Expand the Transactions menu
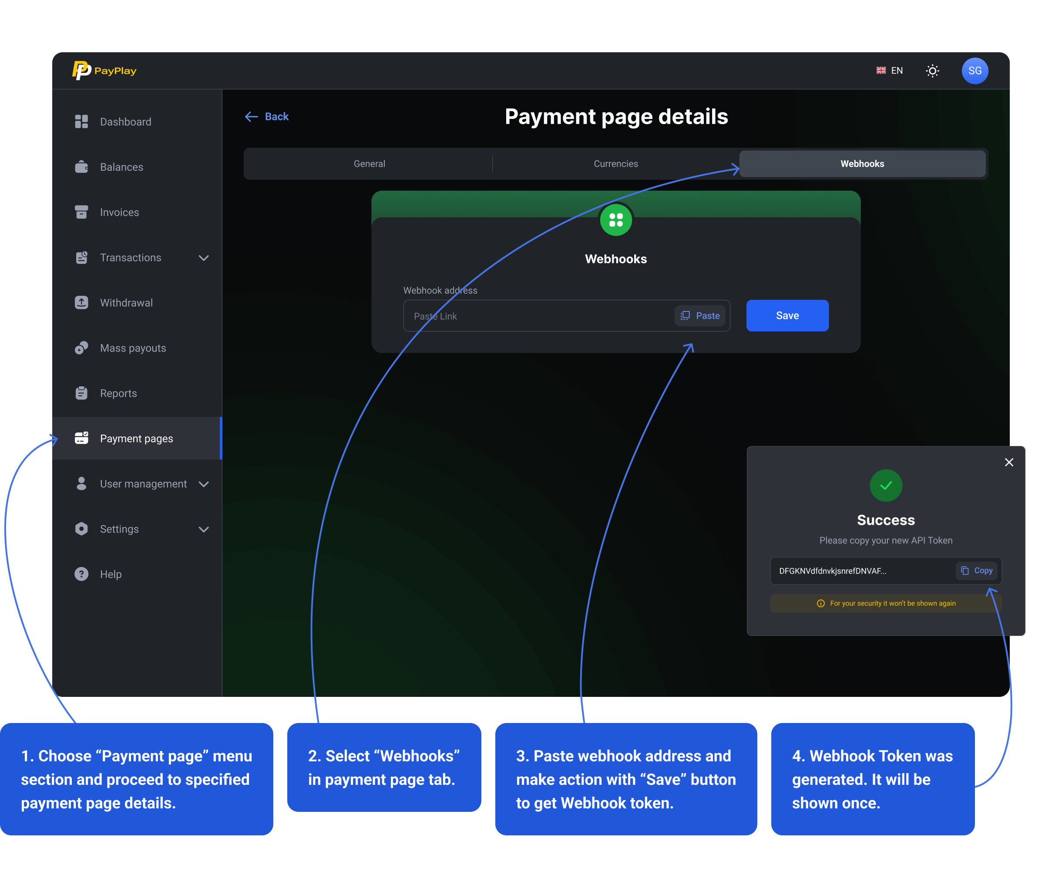 (x=204, y=257)
